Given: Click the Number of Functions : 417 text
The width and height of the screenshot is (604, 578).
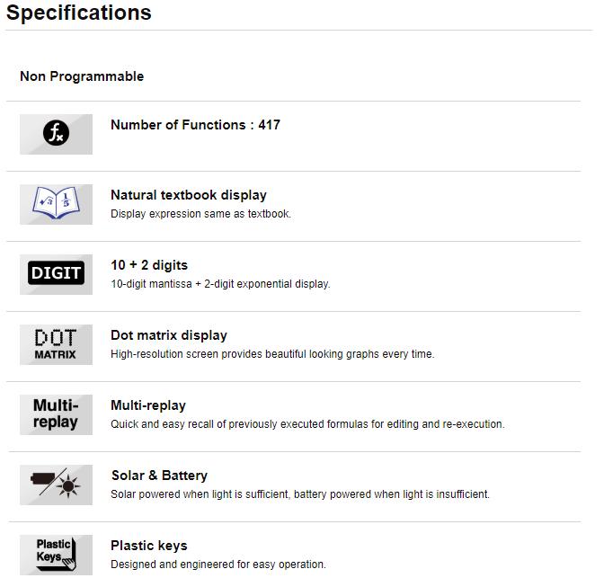Looking at the screenshot, I should point(196,125).
